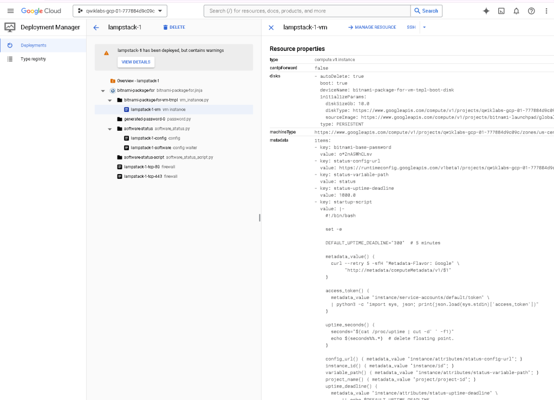Click the Overview - lampstack-1 icon

click(113, 81)
